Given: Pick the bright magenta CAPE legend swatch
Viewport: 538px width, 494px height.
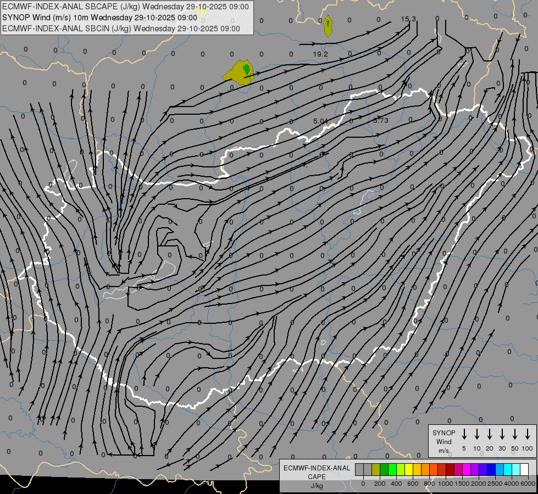Looking at the screenshot, I should click(467, 470).
